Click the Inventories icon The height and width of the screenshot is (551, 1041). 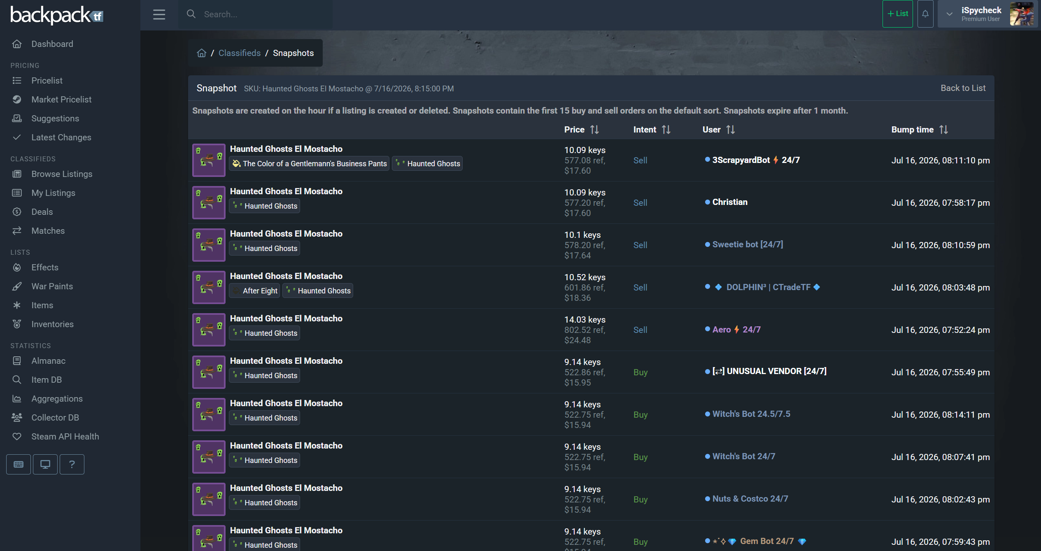17,324
